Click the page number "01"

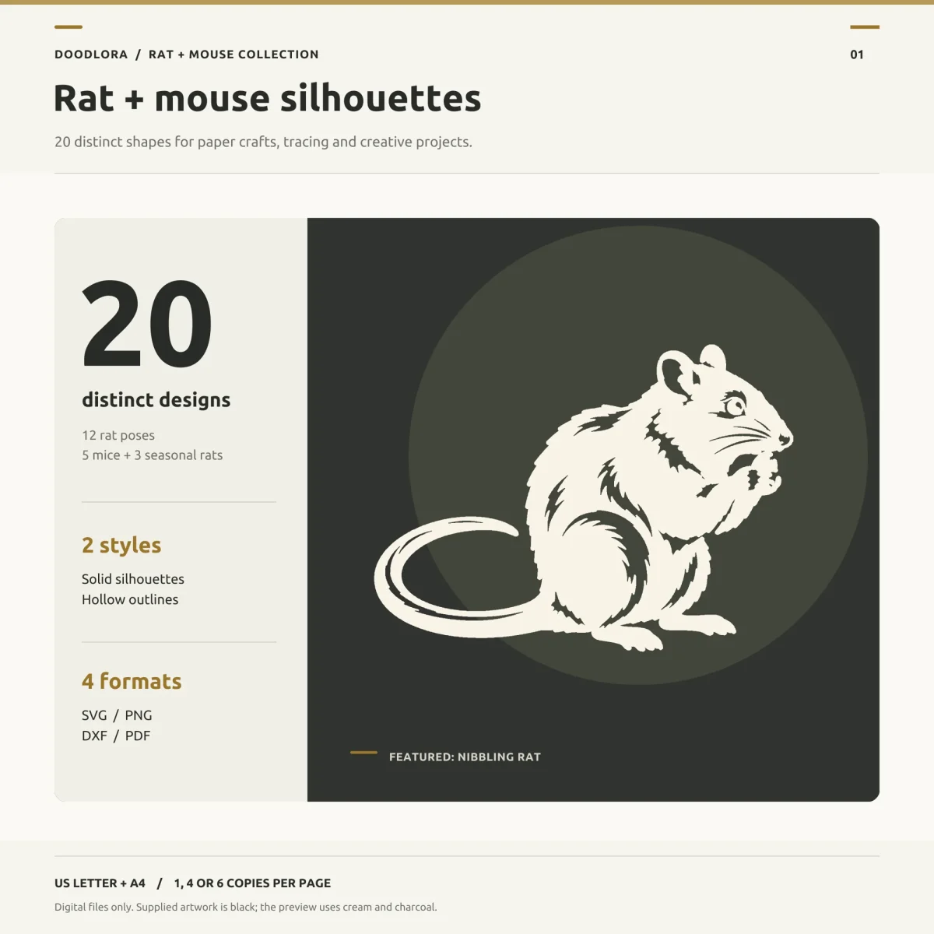tap(857, 54)
